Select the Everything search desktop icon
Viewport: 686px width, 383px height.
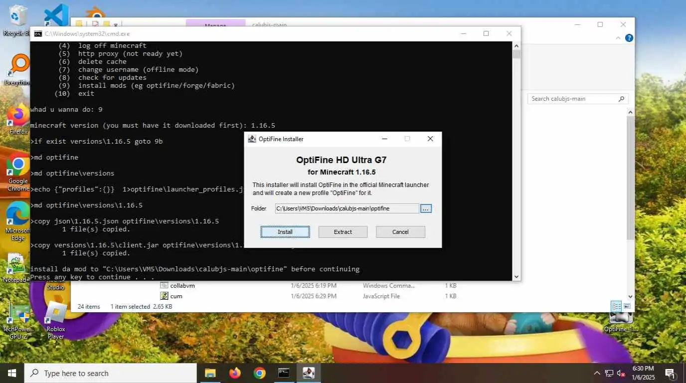click(x=17, y=70)
